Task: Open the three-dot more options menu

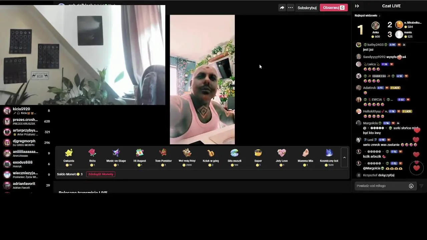Action: pos(291,8)
